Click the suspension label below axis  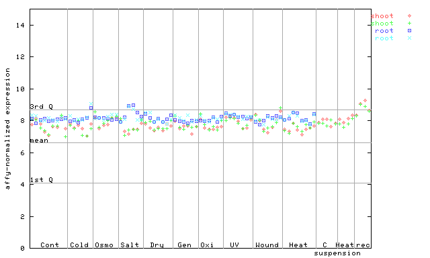337,253
